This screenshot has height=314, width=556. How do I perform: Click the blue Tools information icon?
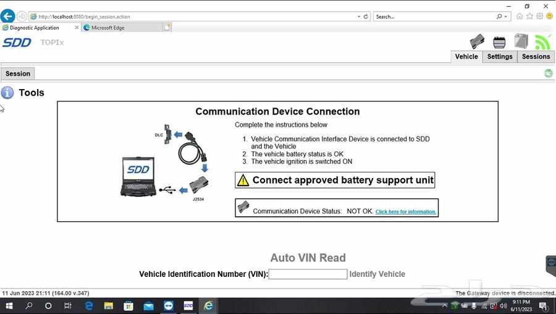click(x=7, y=93)
